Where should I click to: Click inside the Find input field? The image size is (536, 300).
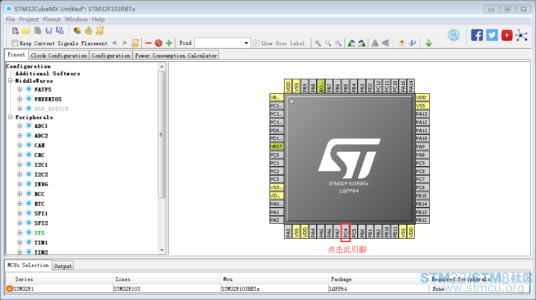(x=219, y=43)
